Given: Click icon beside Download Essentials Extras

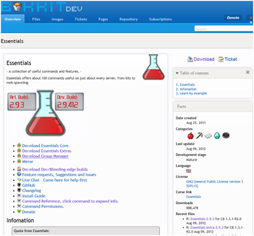Looking at the screenshot, I should click(x=19, y=151).
